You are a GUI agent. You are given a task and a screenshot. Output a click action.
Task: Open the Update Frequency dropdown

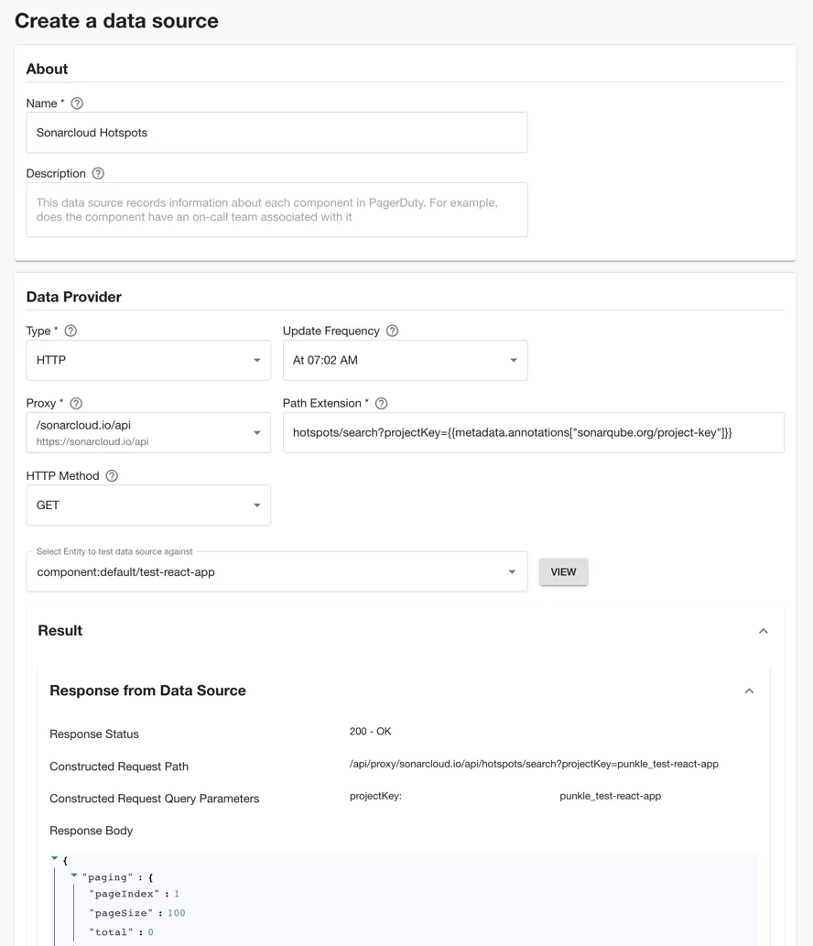pyautogui.click(x=406, y=360)
